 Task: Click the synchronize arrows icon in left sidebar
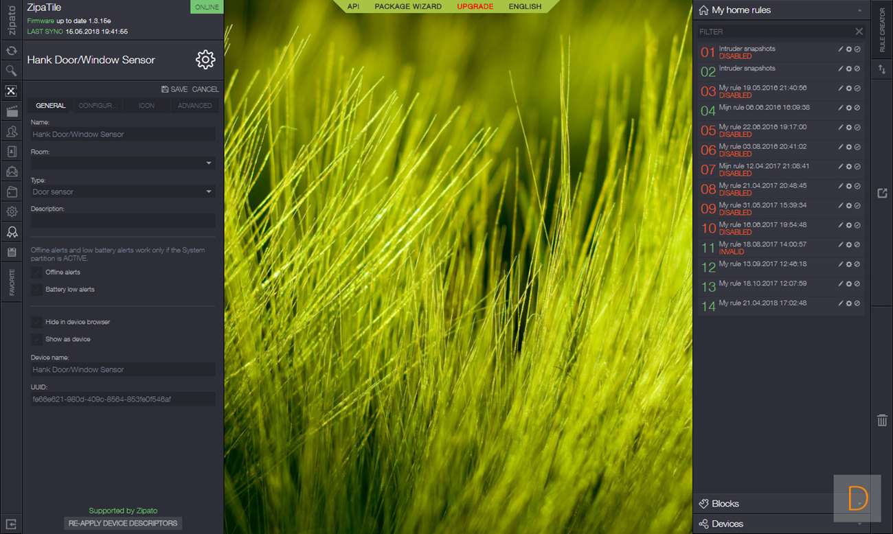click(12, 51)
